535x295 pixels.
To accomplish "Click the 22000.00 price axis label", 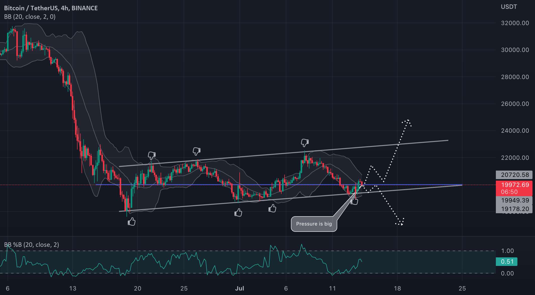I will [x=515, y=158].
